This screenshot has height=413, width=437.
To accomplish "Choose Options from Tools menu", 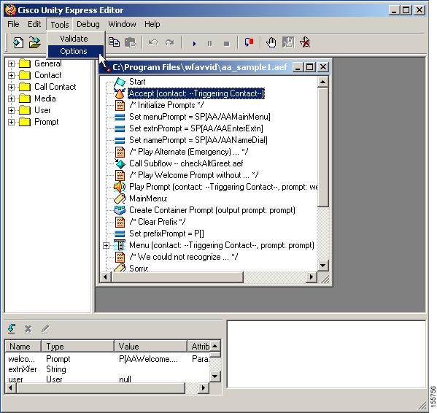I will (74, 51).
